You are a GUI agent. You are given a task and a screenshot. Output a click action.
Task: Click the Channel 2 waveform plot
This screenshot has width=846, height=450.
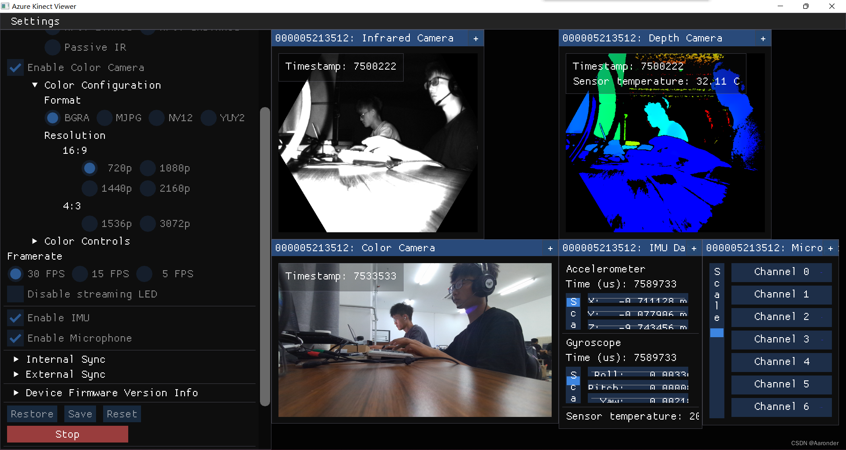pos(782,317)
